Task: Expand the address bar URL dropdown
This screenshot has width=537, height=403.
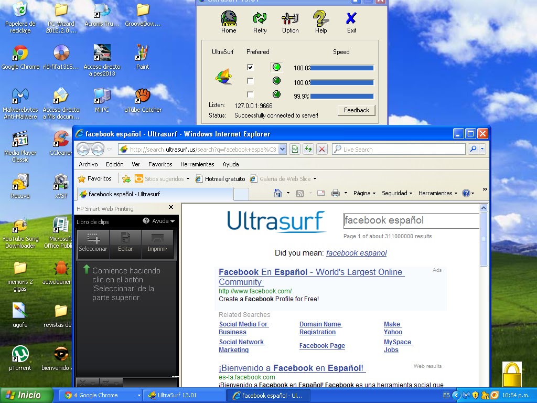Action: (282, 150)
